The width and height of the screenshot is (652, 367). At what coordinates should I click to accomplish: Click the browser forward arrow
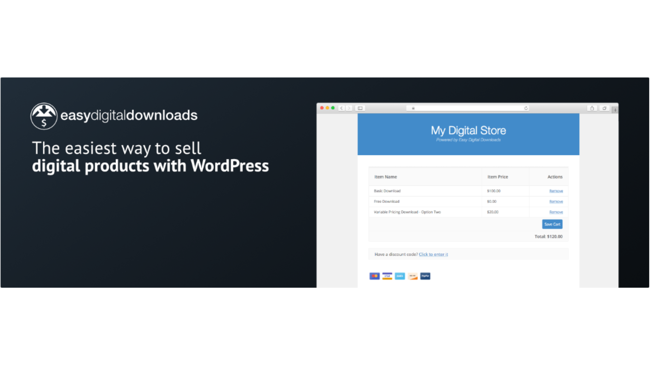(x=349, y=108)
